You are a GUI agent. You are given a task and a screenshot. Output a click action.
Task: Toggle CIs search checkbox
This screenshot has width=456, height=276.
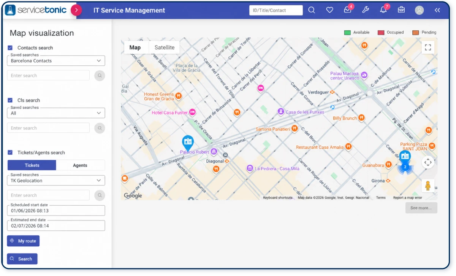point(10,100)
